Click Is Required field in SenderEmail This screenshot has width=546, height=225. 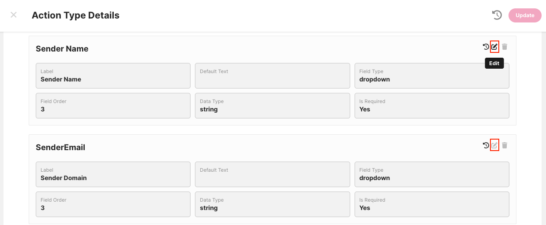431,204
